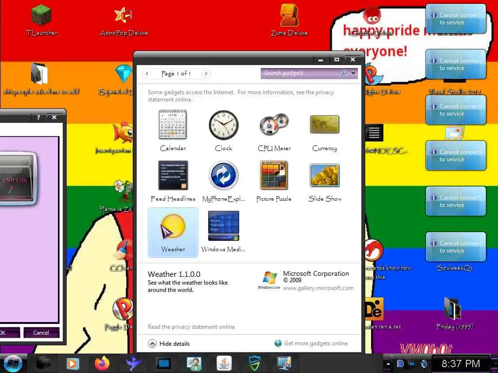Select the Feed Headlines gadget
Image resolution: width=498 pixels, height=373 pixels.
point(173,182)
